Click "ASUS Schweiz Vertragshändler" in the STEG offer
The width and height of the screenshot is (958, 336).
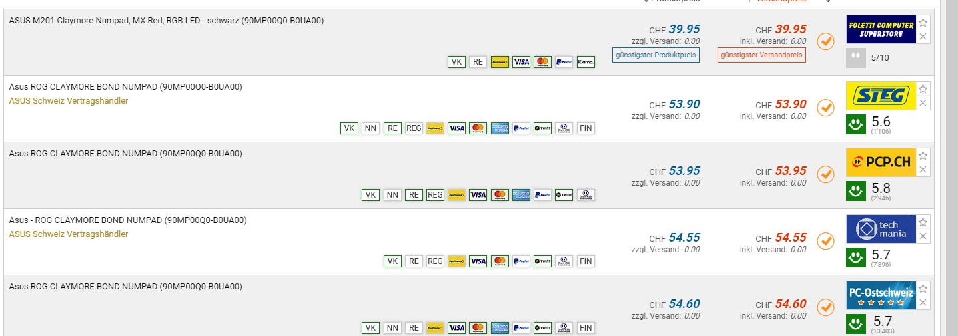pos(69,101)
